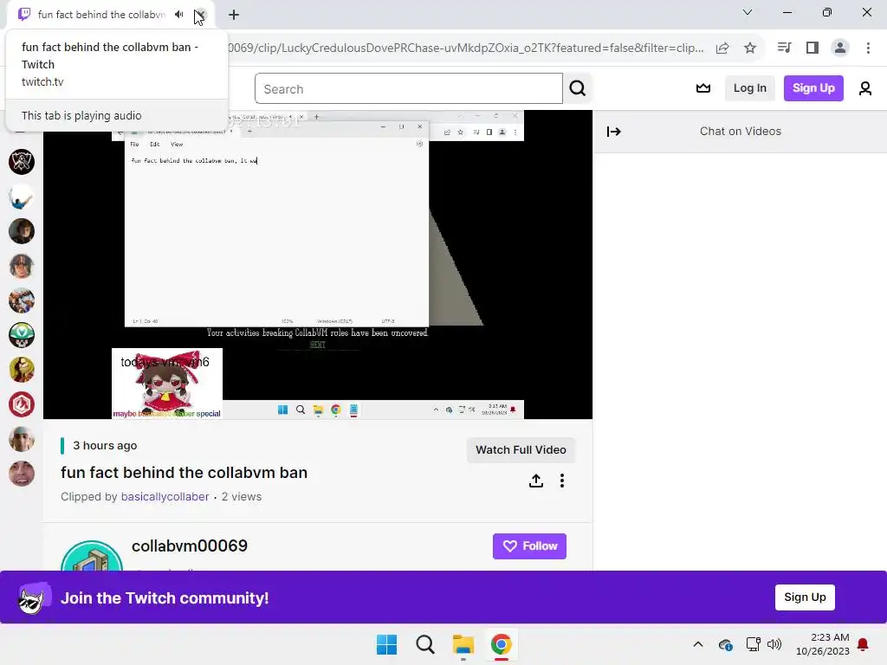This screenshot has height=665, width=887.
Task: Open the fourth sidebar channel avatar
Action: click(x=22, y=266)
